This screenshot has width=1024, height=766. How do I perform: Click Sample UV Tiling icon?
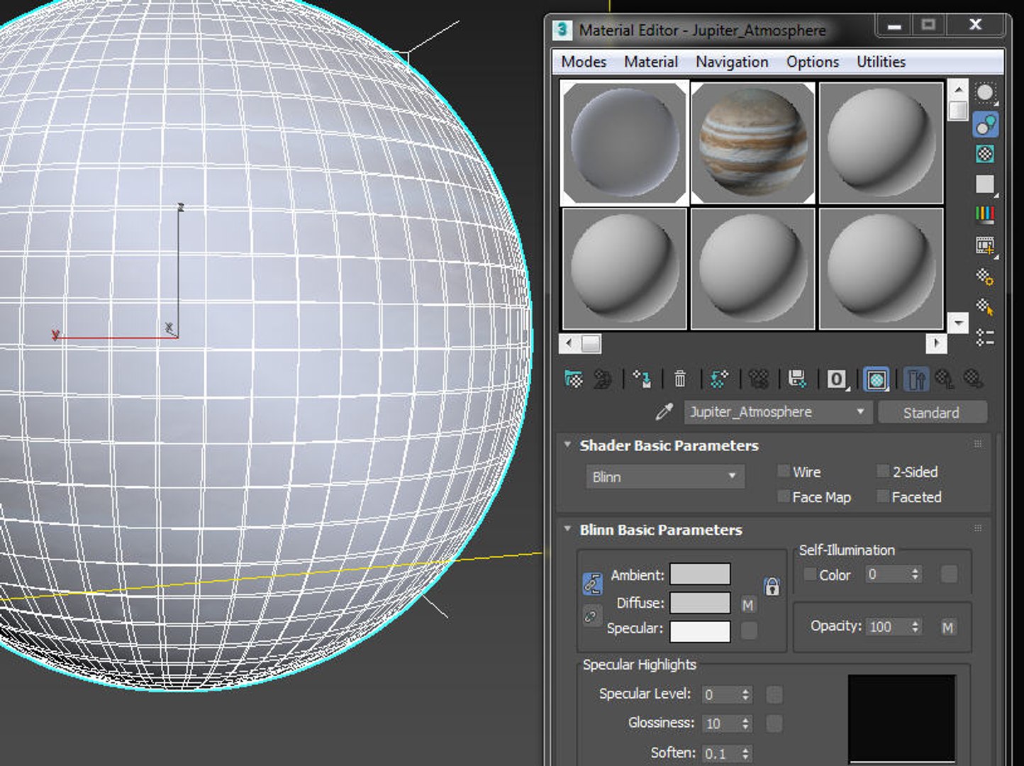[985, 184]
